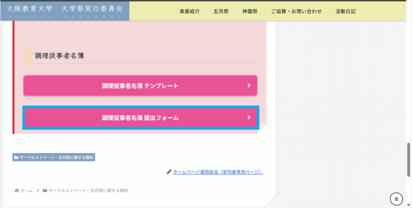Click the vertical scrollbar thumb
This screenshot has height=208, width=412.
[408, 159]
